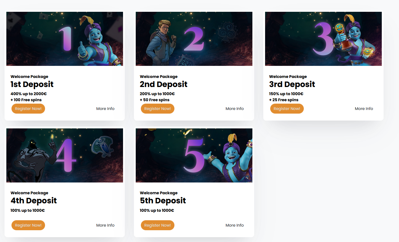This screenshot has height=242, width=399.
Task: Open More Info for 2nd Deposit
Action: tap(235, 109)
